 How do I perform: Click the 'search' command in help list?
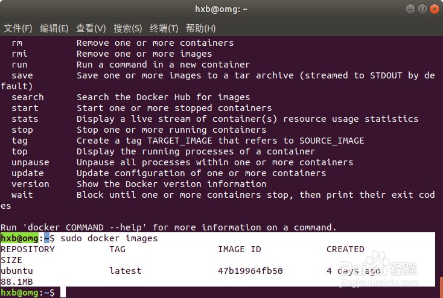(27, 97)
